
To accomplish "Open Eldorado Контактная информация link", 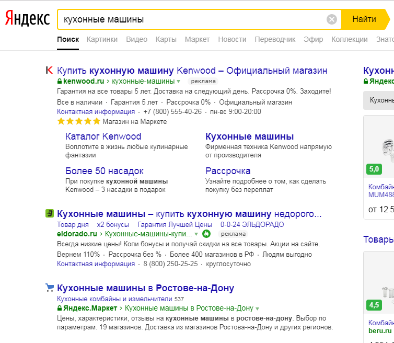I will click(96, 264).
